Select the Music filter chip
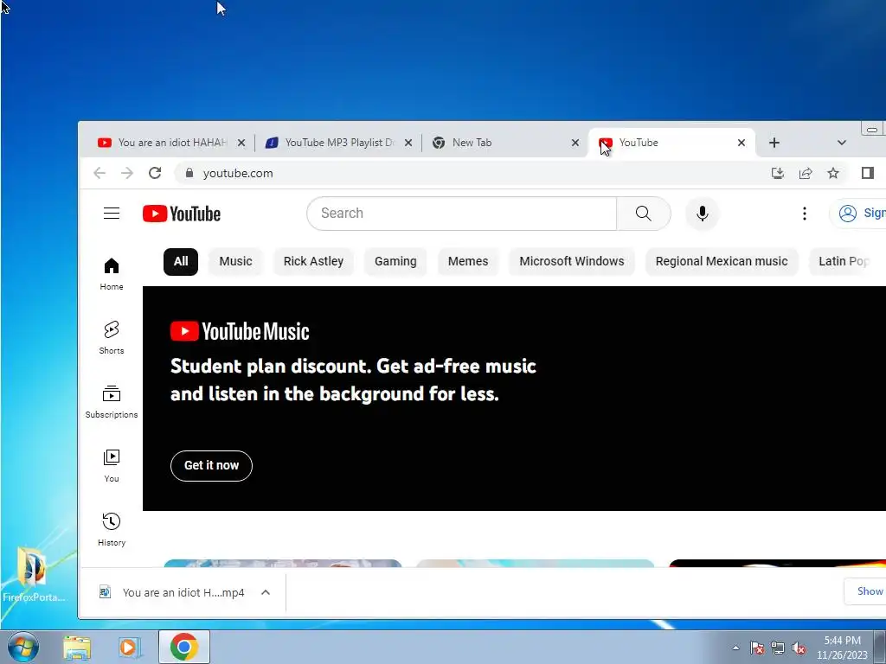The height and width of the screenshot is (664, 886). 235,261
